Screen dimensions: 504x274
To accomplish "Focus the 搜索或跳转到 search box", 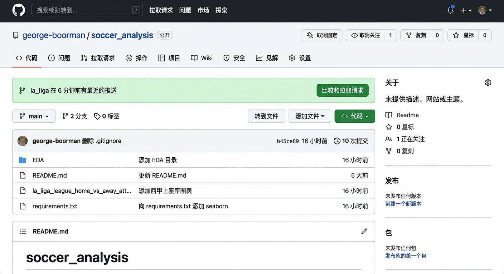I will (87, 10).
